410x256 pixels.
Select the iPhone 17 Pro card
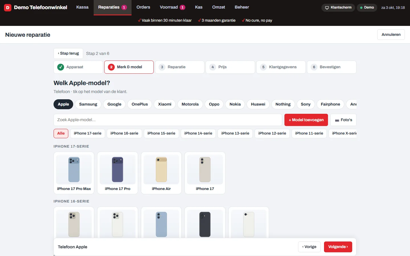click(118, 173)
